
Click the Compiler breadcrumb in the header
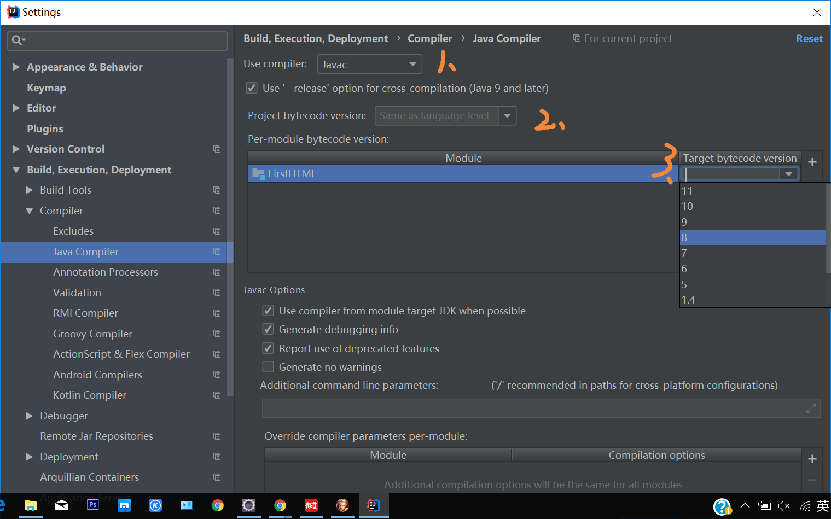point(429,38)
